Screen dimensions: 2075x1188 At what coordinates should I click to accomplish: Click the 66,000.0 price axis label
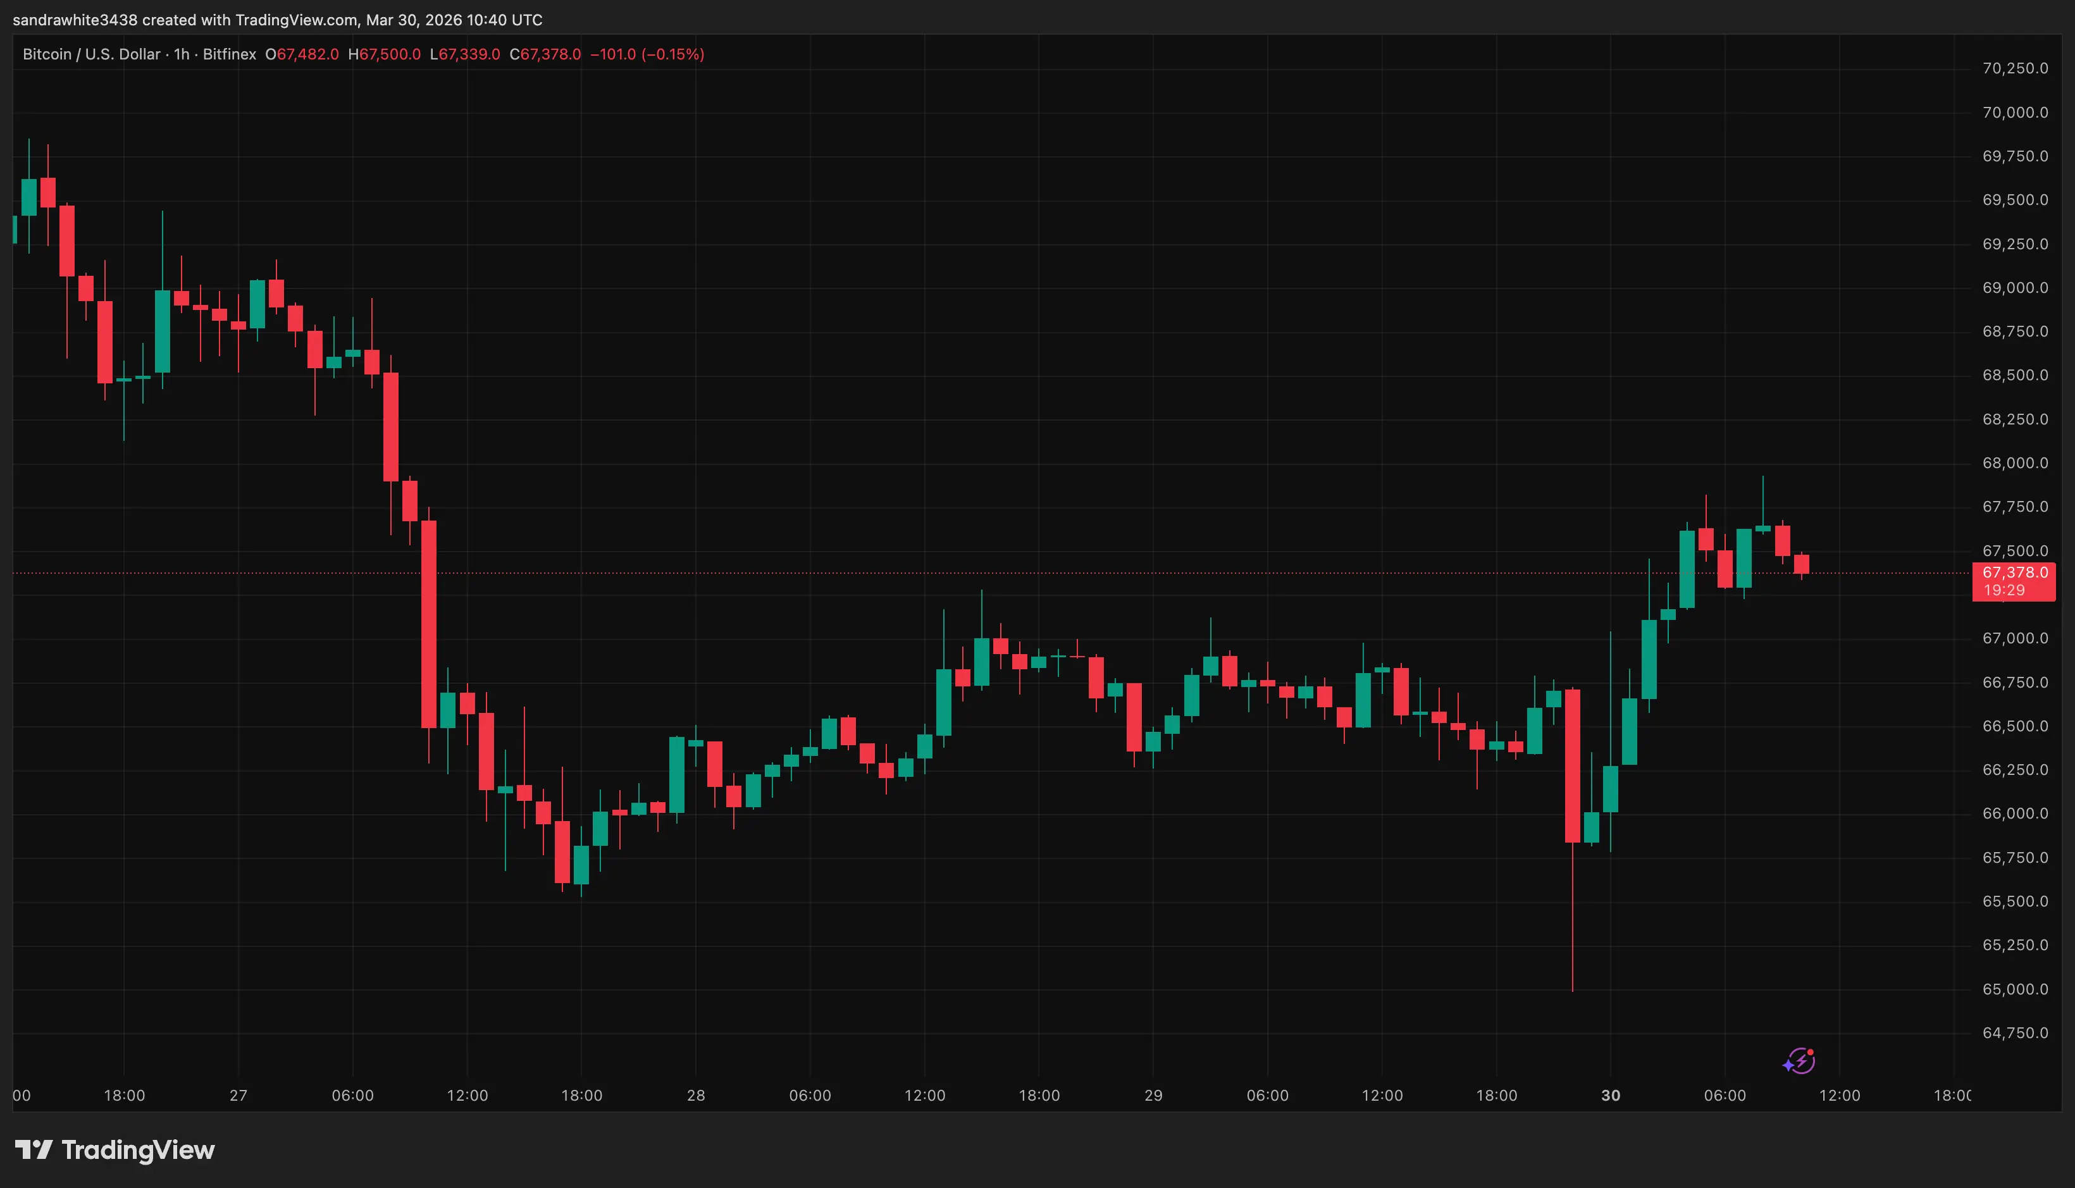point(2015,814)
